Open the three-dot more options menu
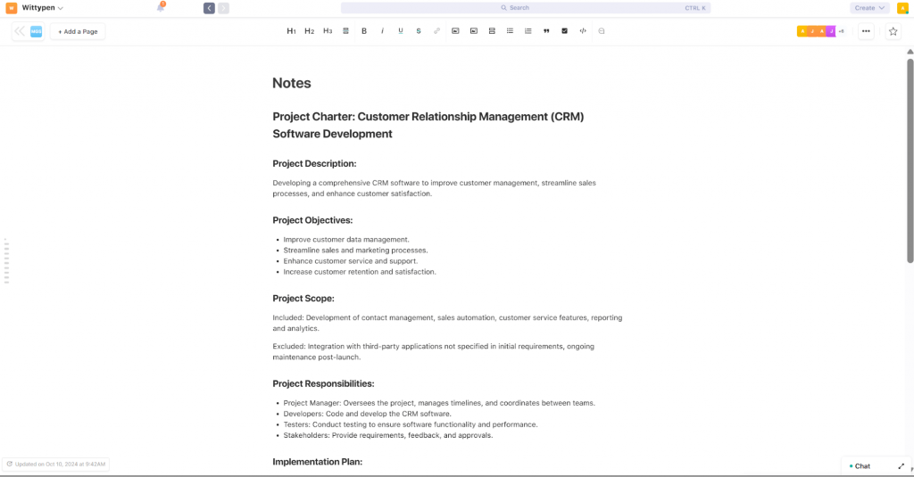This screenshot has width=914, height=477. coord(866,31)
